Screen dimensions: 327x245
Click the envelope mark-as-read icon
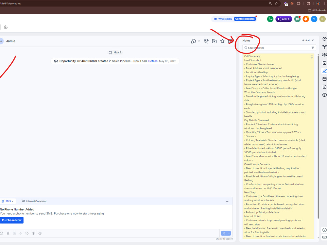point(230,41)
